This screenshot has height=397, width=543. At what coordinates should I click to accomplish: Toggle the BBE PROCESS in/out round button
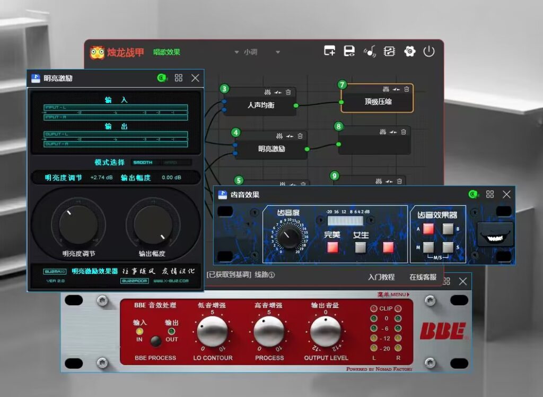pos(155,341)
